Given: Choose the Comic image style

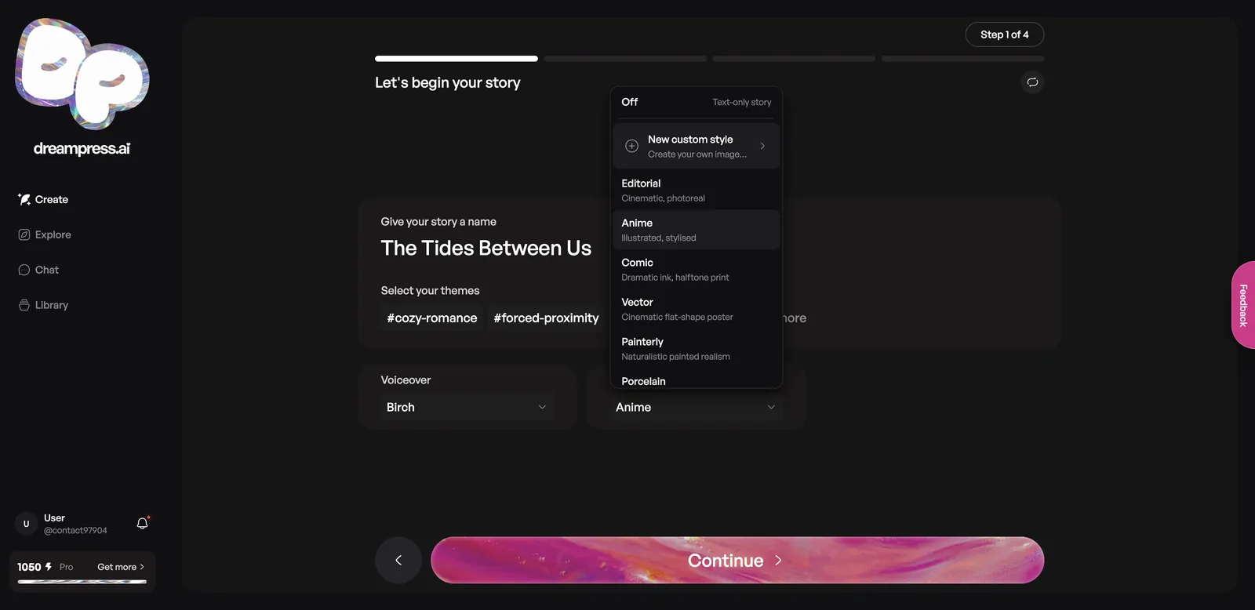Looking at the screenshot, I should (x=697, y=270).
